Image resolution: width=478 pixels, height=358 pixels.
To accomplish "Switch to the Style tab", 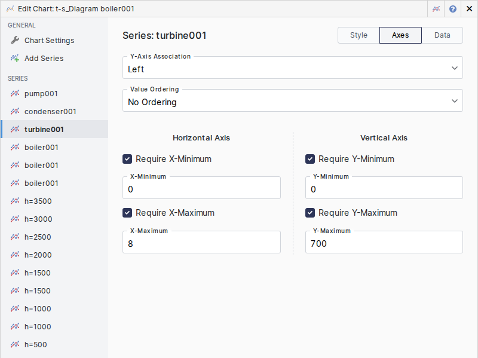I will click(x=358, y=35).
